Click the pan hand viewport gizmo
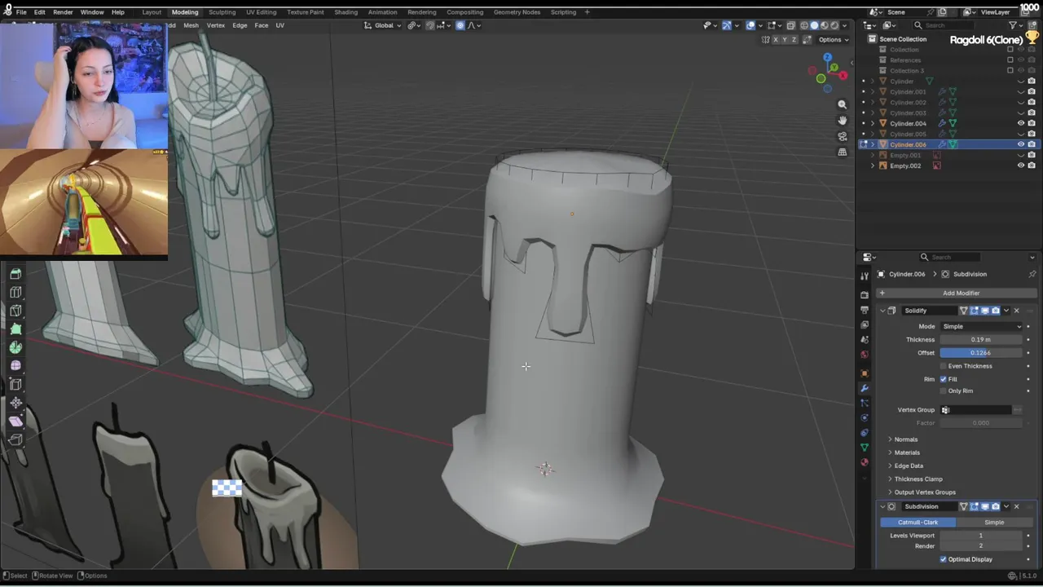This screenshot has height=587, width=1043. pos(842,121)
